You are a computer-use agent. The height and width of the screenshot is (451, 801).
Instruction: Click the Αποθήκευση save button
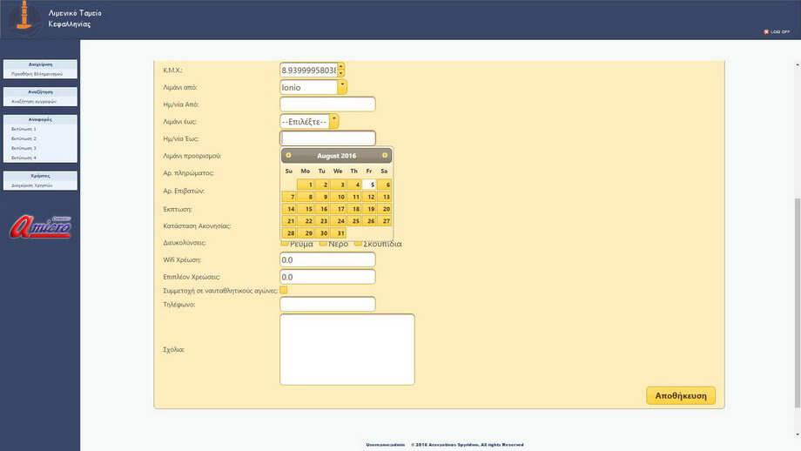[680, 395]
